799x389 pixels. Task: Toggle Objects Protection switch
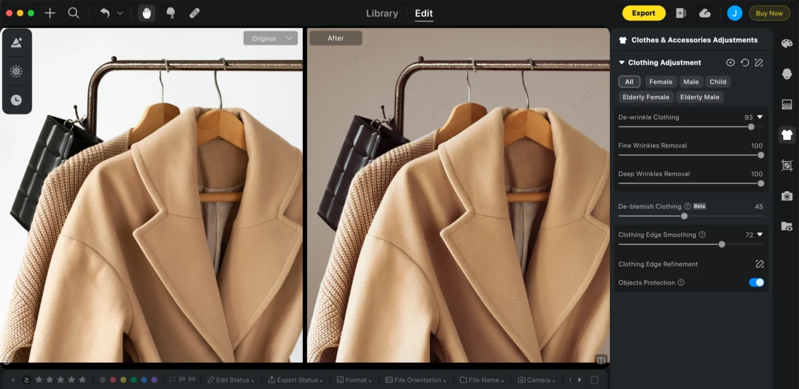tap(756, 282)
